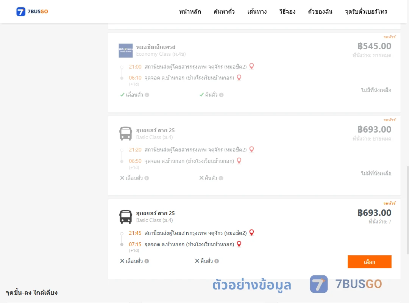Click X icon beside เลื่อนตั๋ว on 21:20 trip
This screenshot has width=409, height=303.
coord(122,178)
